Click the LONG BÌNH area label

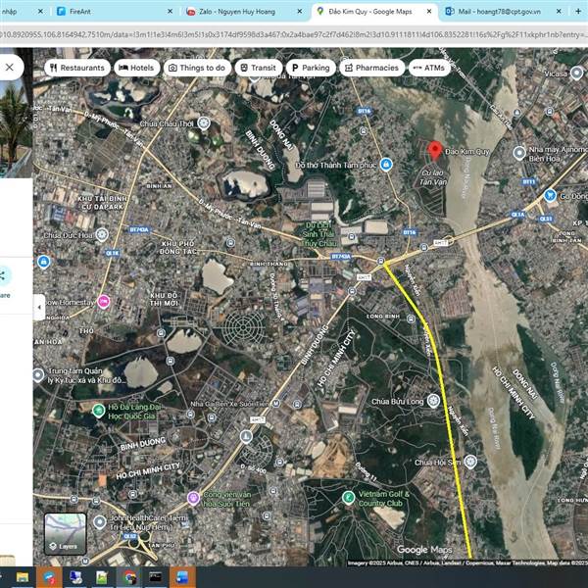pyautogui.click(x=383, y=317)
